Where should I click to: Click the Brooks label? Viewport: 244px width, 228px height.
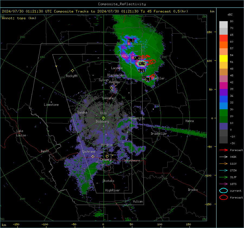coord(193,190)
